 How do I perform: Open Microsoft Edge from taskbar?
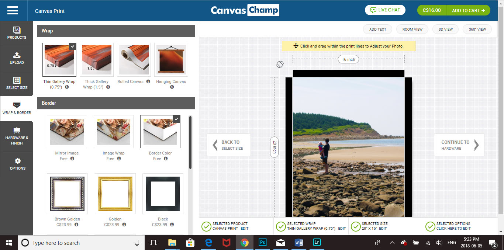click(208, 243)
